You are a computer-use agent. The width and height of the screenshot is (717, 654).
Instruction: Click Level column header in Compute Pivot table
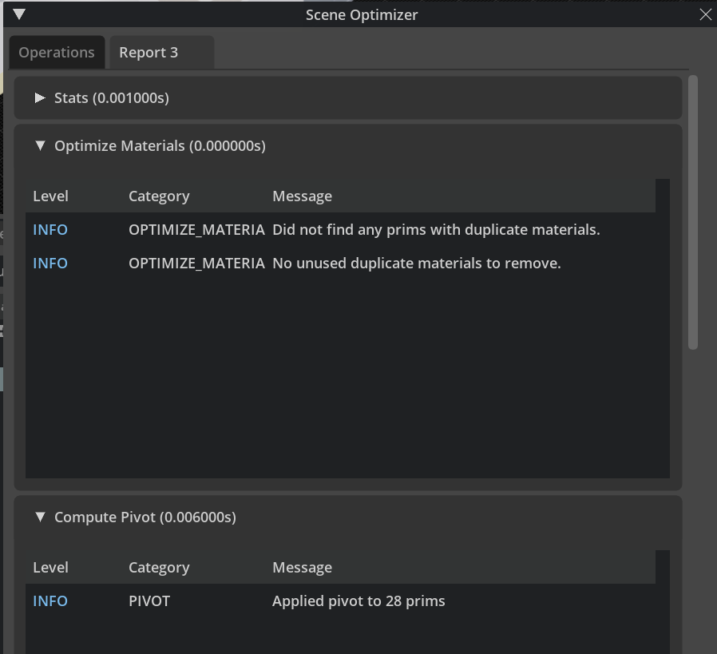[50, 568]
